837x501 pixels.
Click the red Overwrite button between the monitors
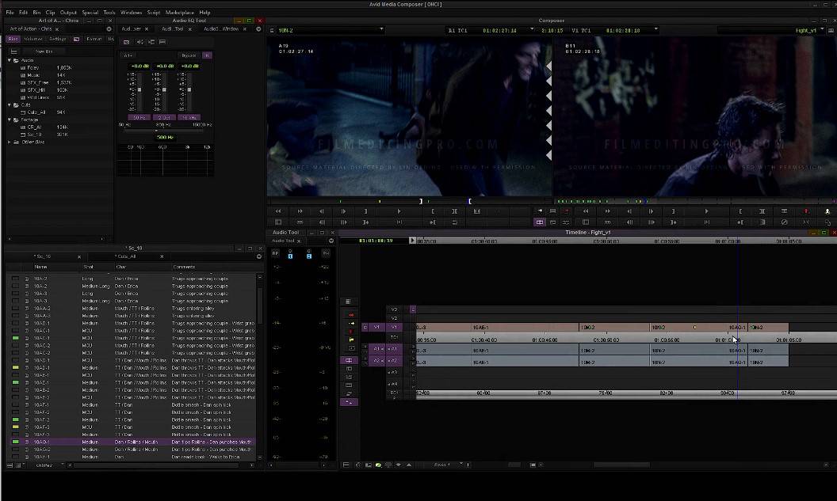566,211
